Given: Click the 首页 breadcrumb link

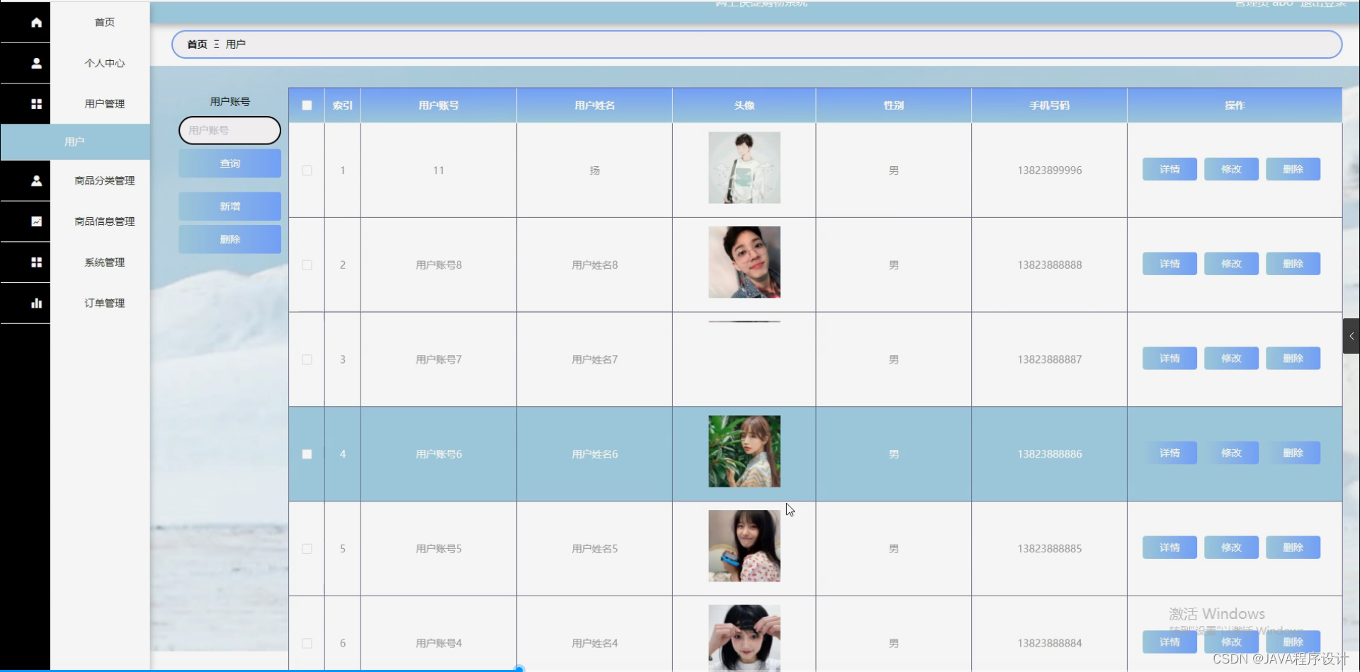Looking at the screenshot, I should pyautogui.click(x=197, y=45).
